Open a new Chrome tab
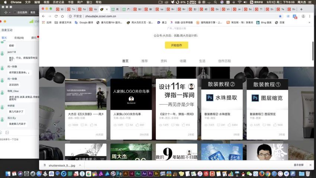316x178 pixels. click(x=301, y=9)
